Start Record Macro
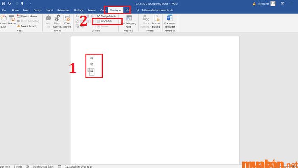Image resolution: width=298 pixels, height=168 pixels. pyautogui.click(x=27, y=16)
